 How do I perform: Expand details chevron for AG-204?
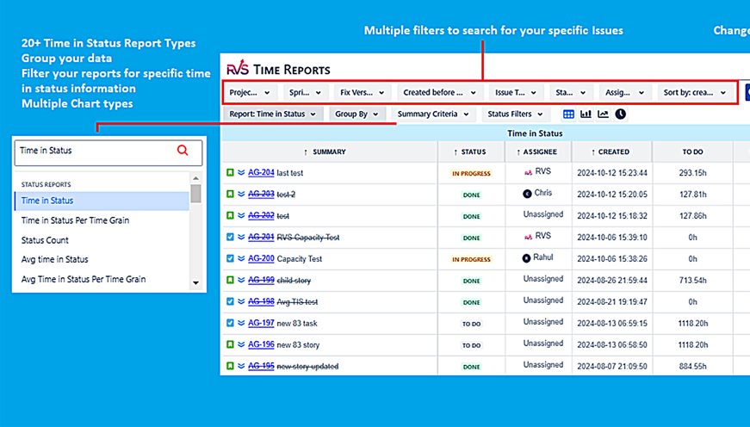[x=241, y=173]
